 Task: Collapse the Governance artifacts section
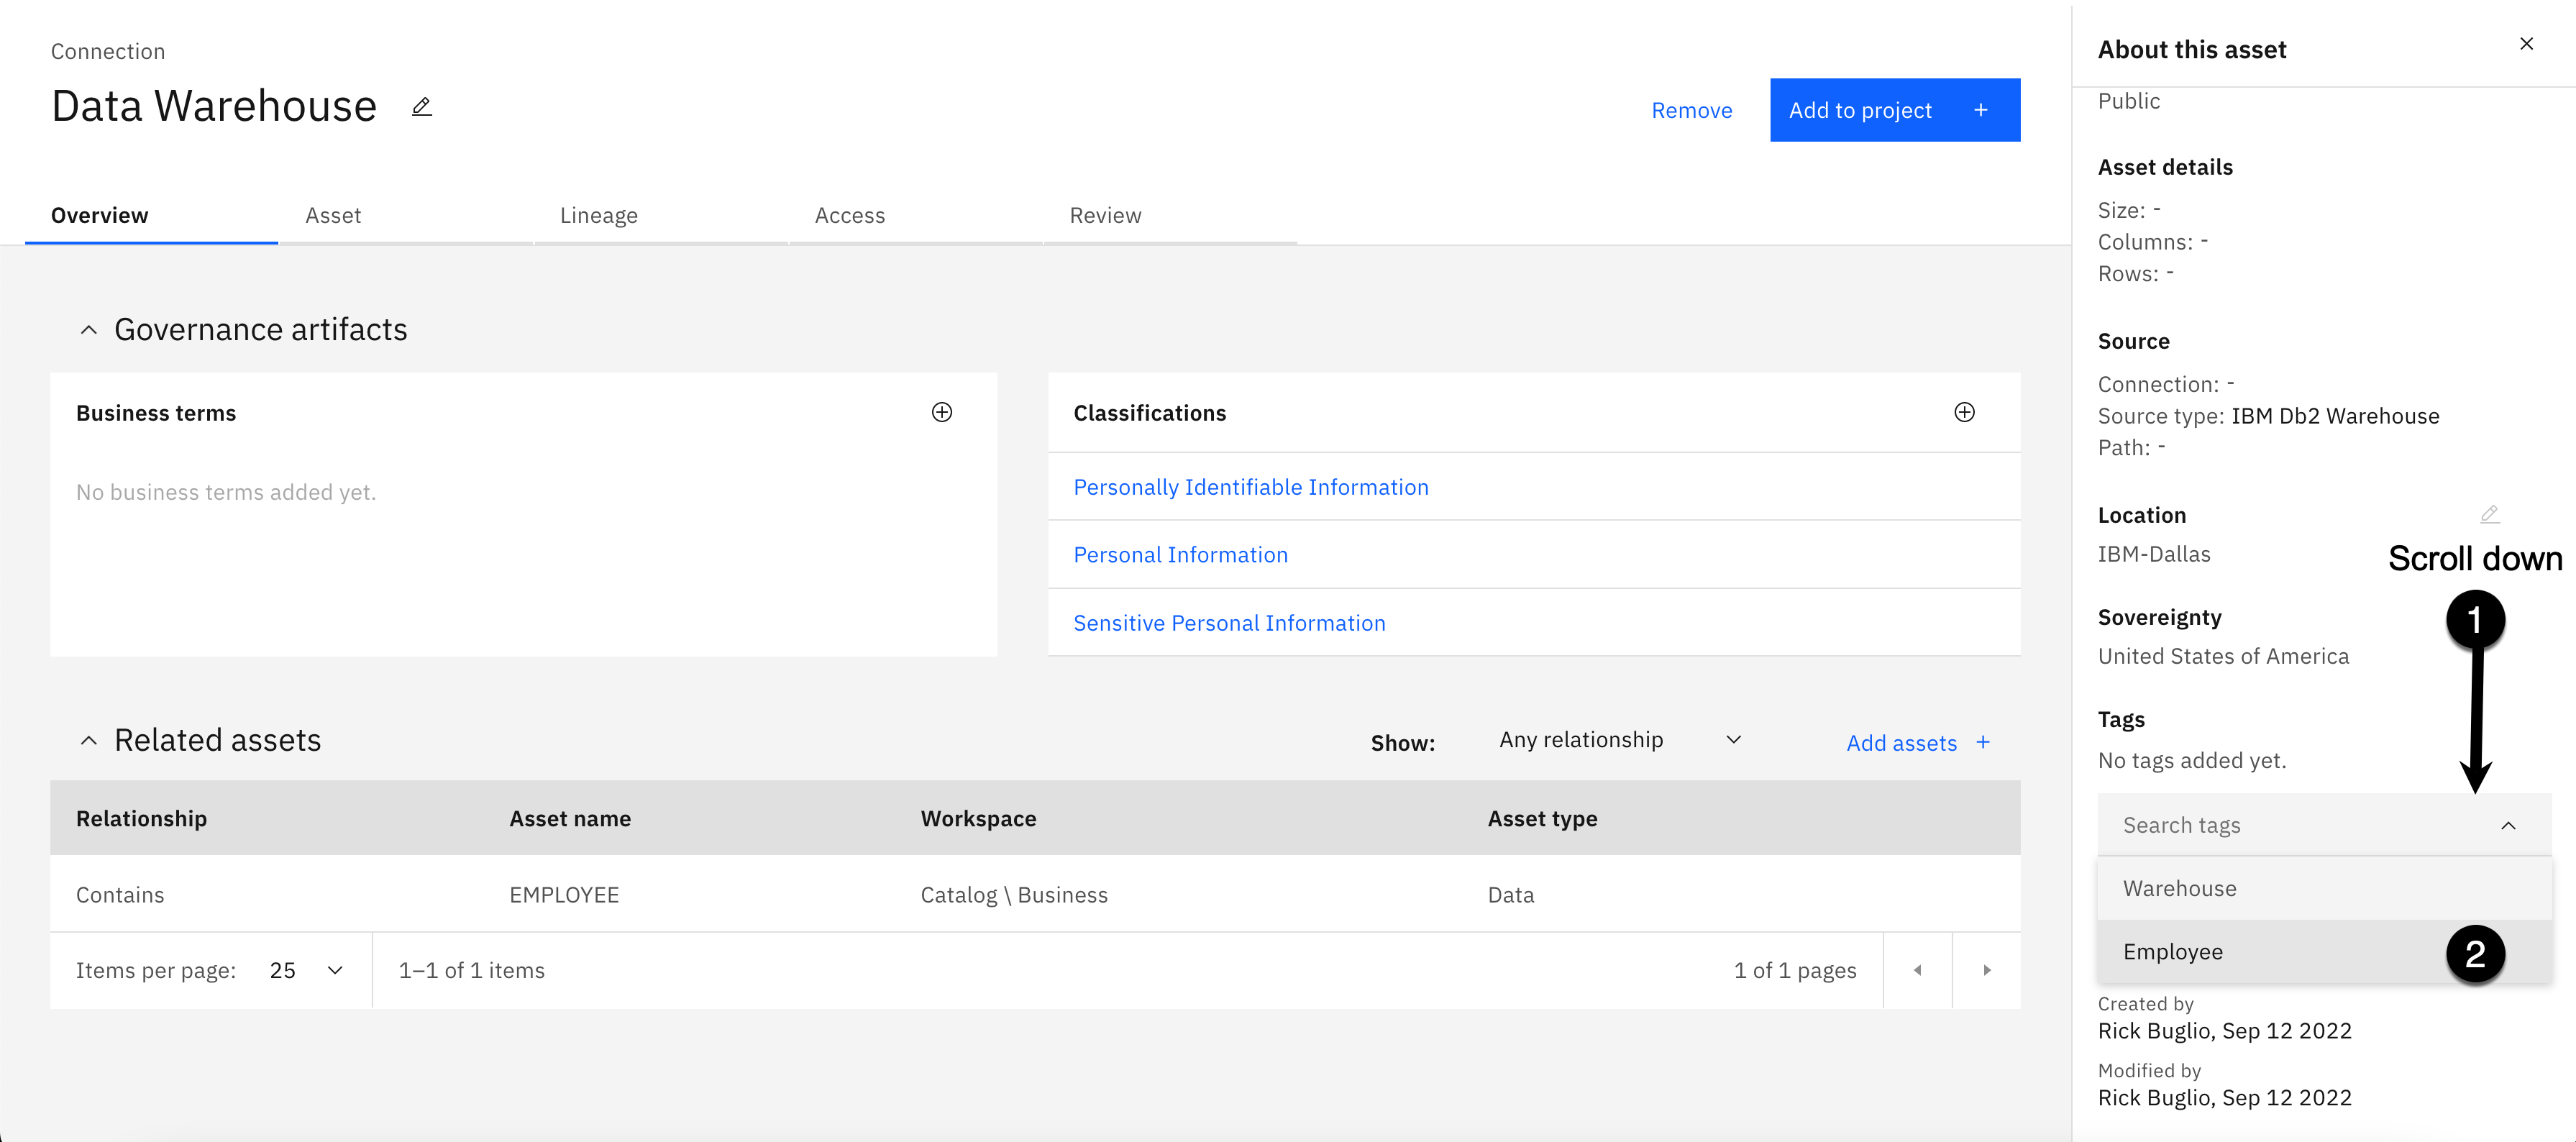point(89,330)
